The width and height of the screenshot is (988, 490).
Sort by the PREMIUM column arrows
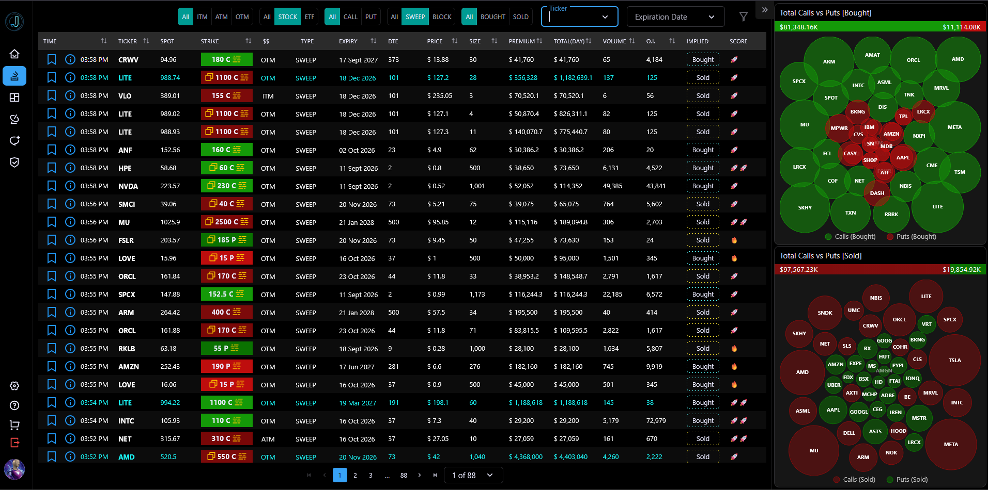(539, 41)
